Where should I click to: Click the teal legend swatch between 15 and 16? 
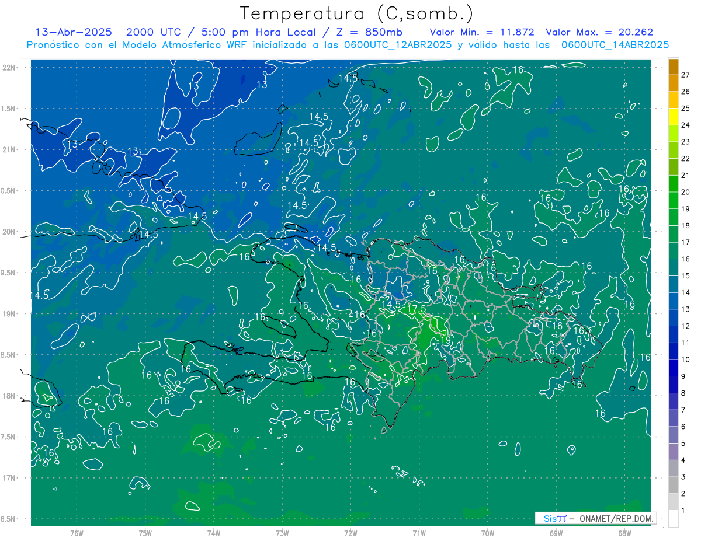[x=674, y=267]
